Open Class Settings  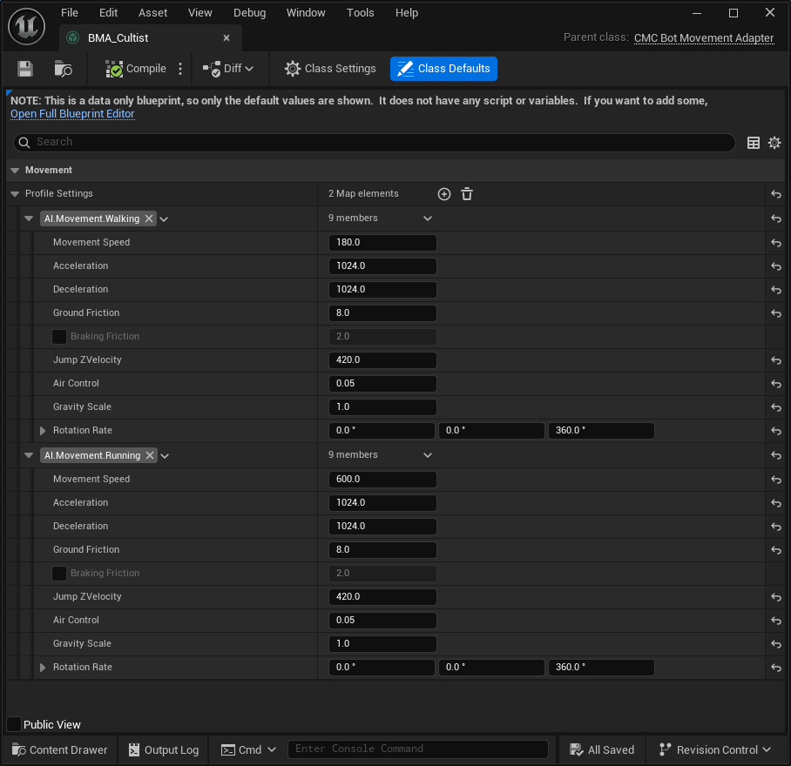(329, 69)
